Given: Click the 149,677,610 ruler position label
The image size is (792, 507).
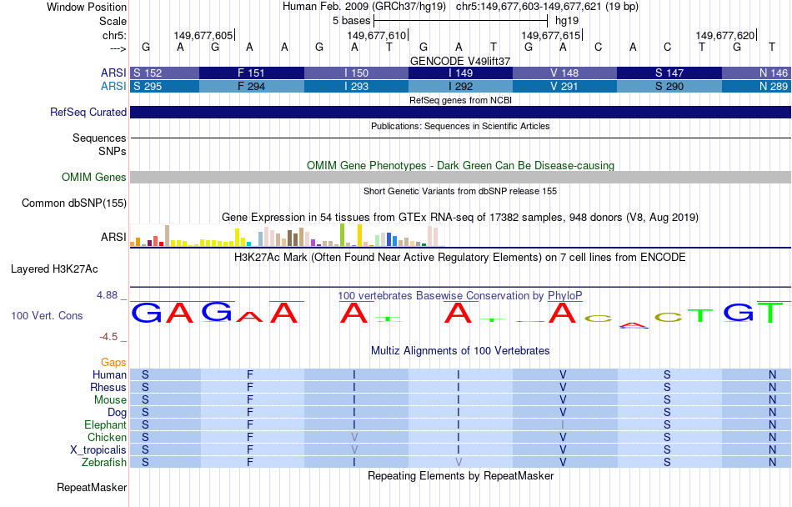Looking at the screenshot, I should click(x=376, y=35).
